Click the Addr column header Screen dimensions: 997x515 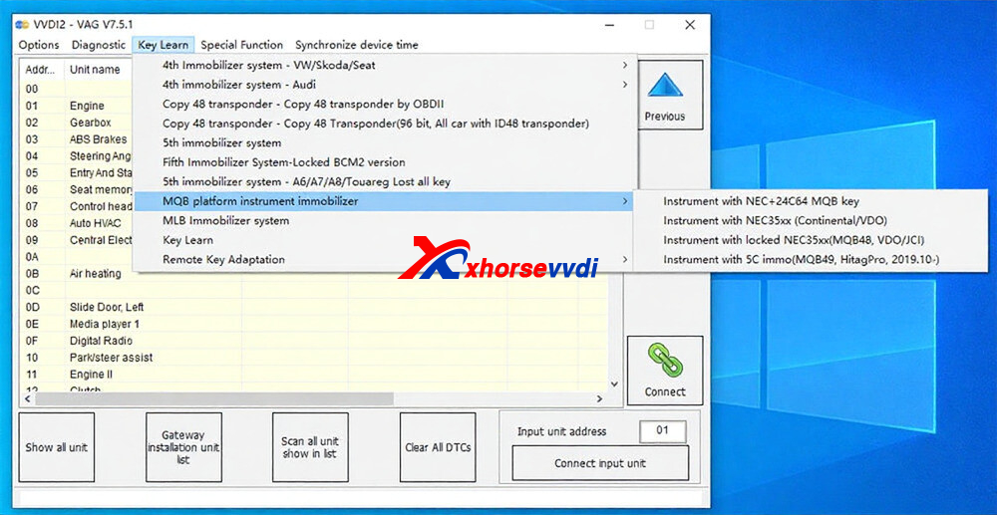[43, 69]
